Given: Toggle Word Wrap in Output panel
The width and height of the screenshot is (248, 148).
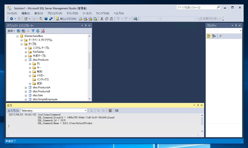Looking at the screenshot, I should coord(117,111).
